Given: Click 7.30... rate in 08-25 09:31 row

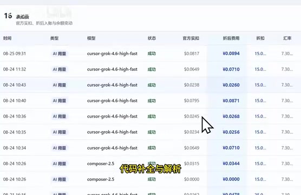Looking at the screenshot, I should click(x=287, y=54).
